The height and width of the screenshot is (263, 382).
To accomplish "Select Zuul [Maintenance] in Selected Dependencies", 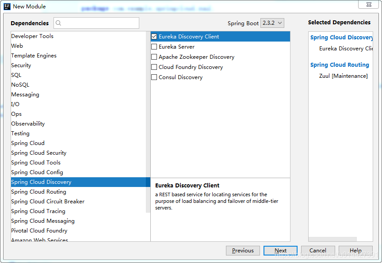I will coord(343,76).
